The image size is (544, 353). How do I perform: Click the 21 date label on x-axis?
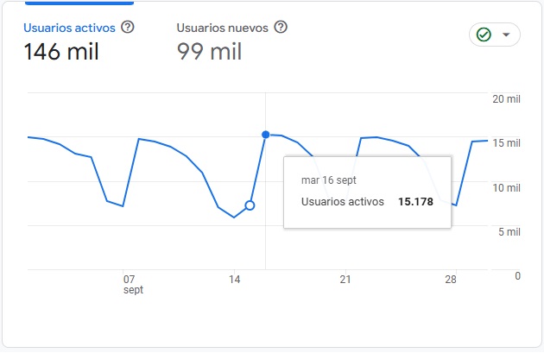pyautogui.click(x=345, y=280)
